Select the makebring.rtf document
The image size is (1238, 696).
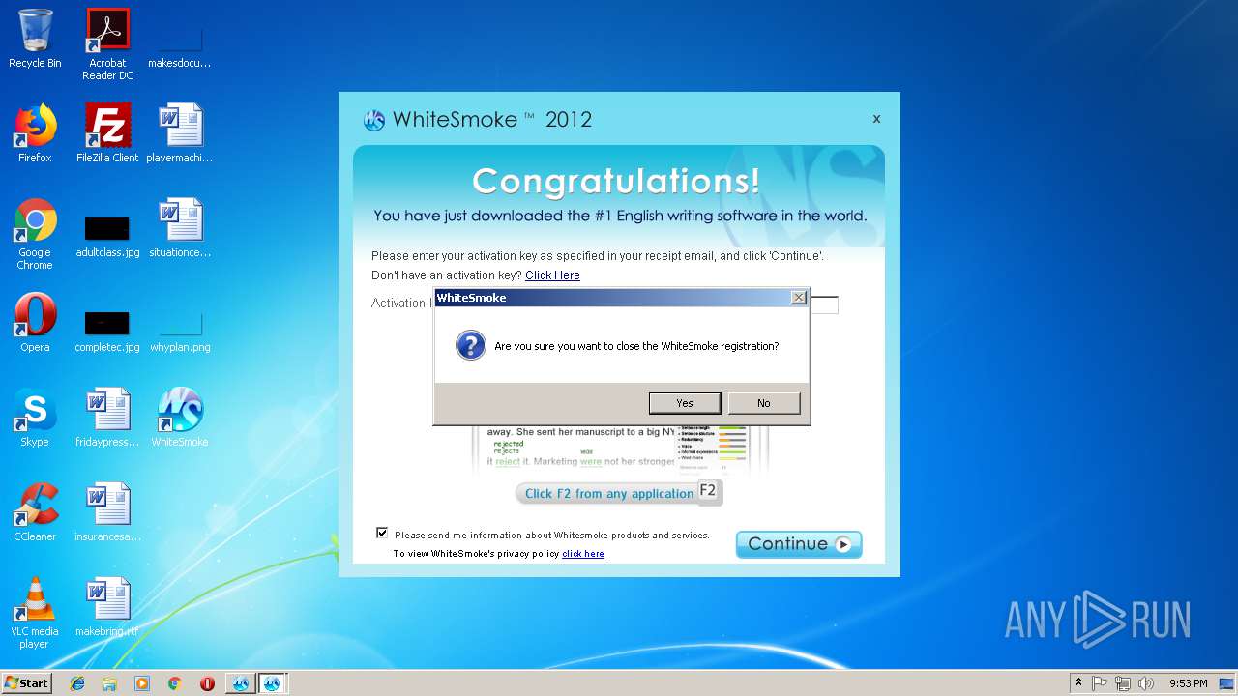pos(107,607)
